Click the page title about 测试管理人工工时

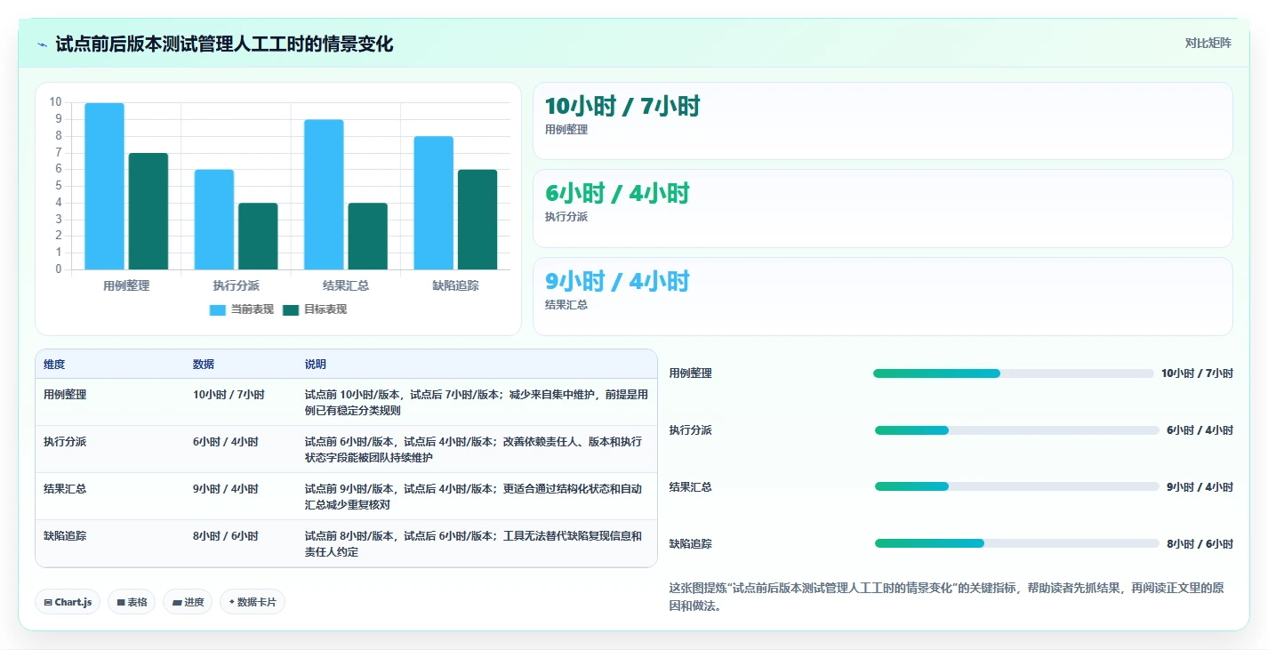tap(224, 44)
